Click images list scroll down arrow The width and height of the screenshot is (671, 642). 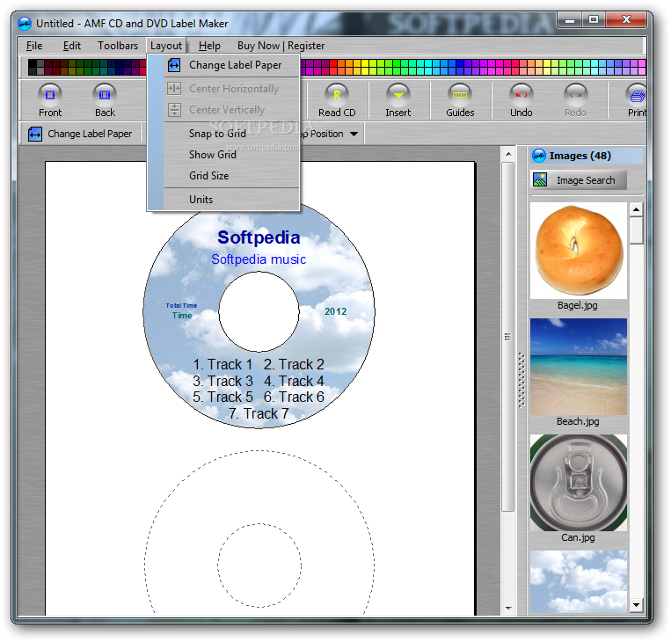tap(636, 605)
